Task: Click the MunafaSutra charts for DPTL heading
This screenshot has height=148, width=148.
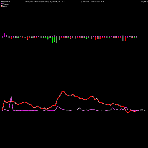Action: click(x=45, y=2)
